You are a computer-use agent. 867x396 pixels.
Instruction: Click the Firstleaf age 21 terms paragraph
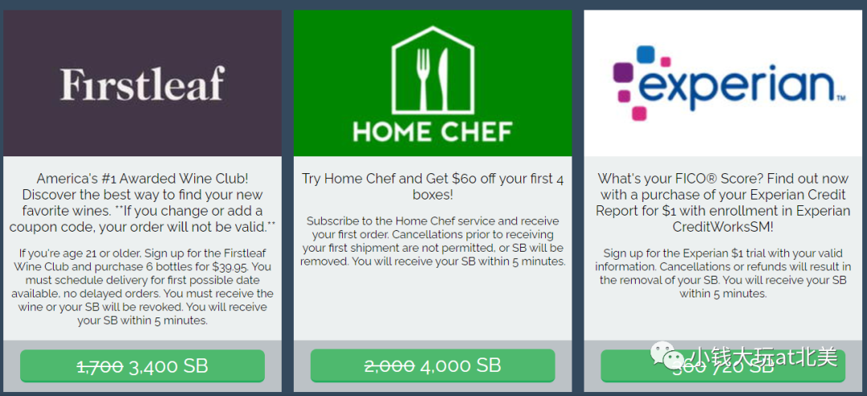[x=142, y=286]
